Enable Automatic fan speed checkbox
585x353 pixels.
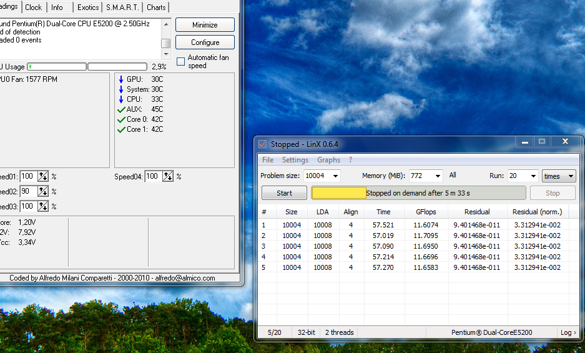click(180, 61)
